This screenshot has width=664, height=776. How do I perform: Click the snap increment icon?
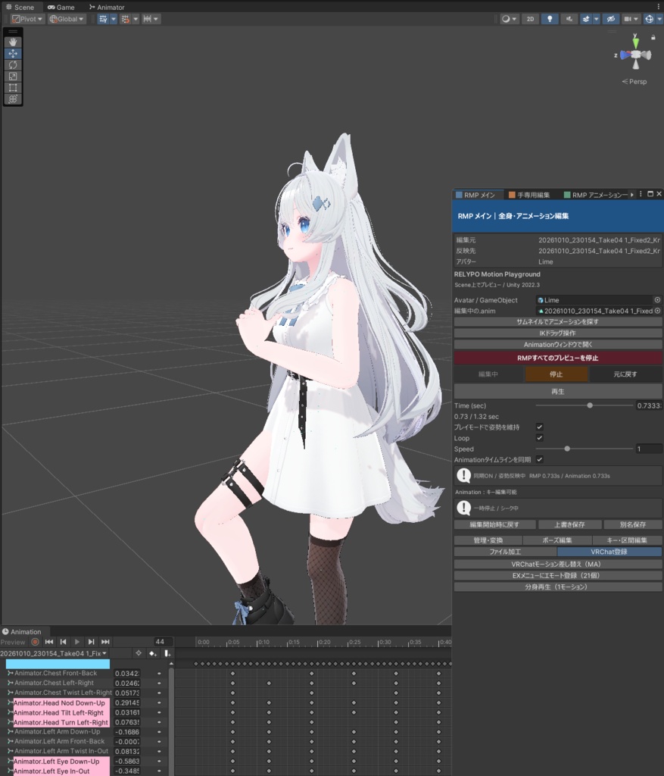[125, 19]
